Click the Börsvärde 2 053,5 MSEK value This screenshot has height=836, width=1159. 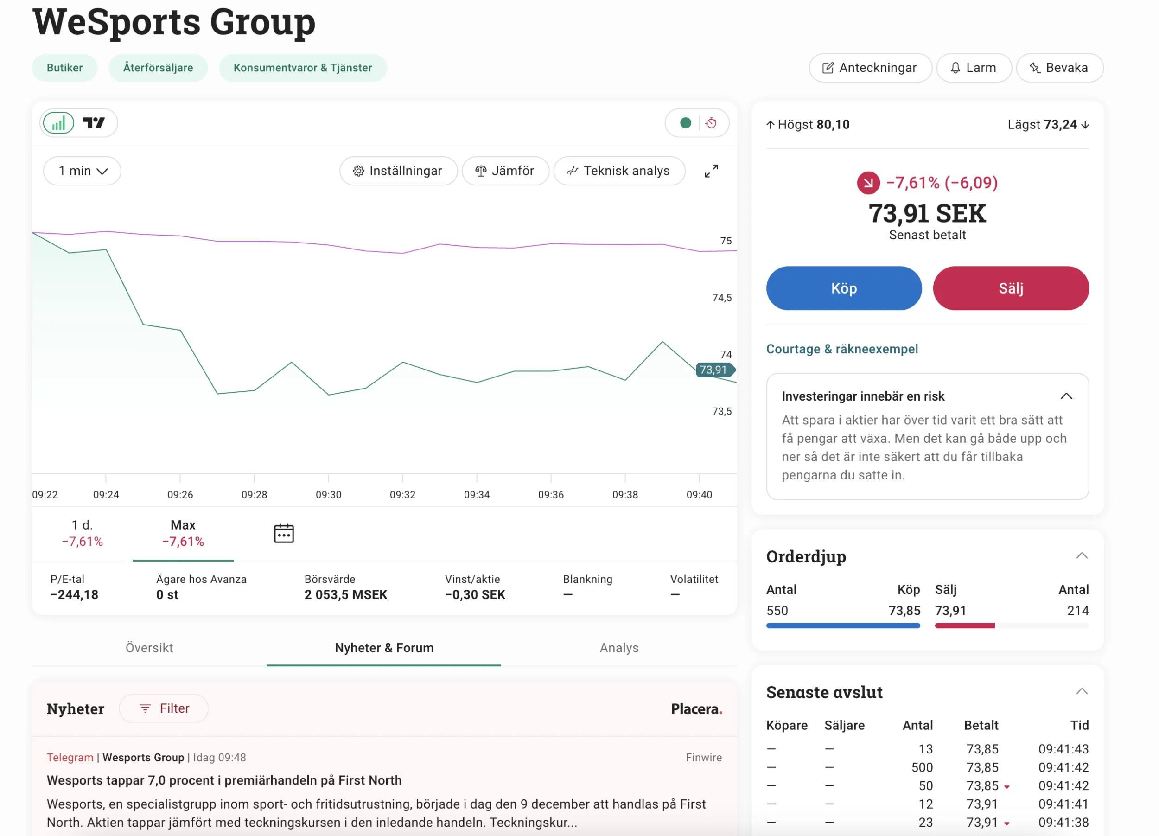point(346,595)
